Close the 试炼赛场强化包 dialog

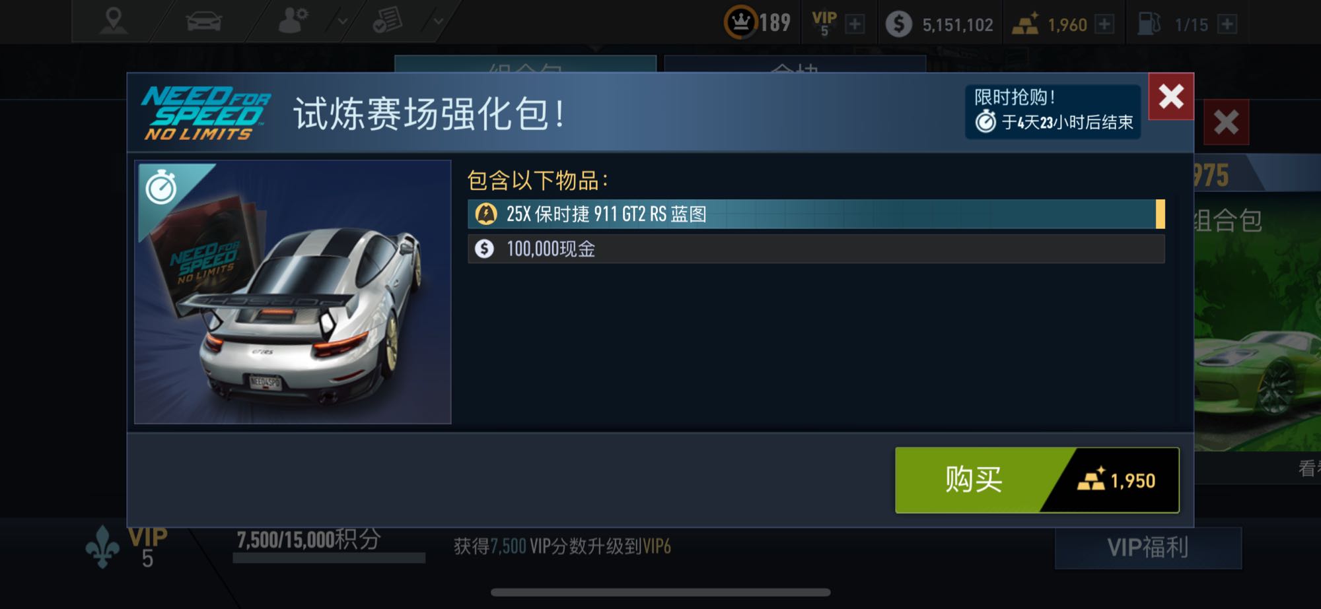[1171, 96]
